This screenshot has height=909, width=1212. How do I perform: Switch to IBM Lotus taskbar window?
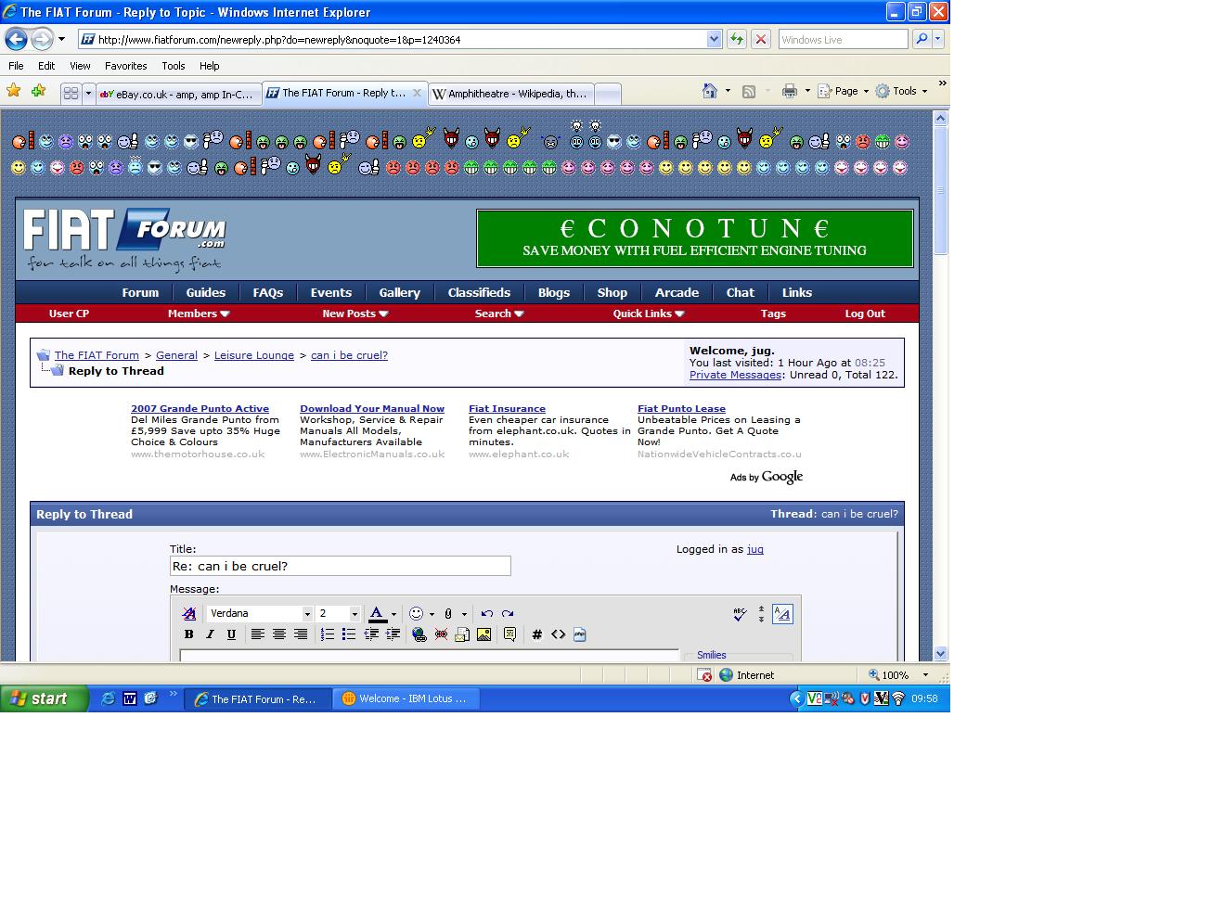[406, 698]
